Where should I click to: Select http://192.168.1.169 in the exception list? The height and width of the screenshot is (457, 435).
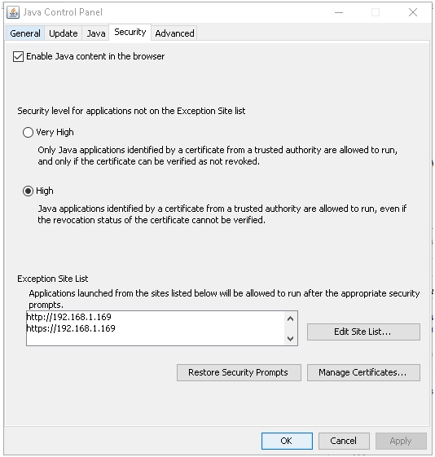click(68, 317)
